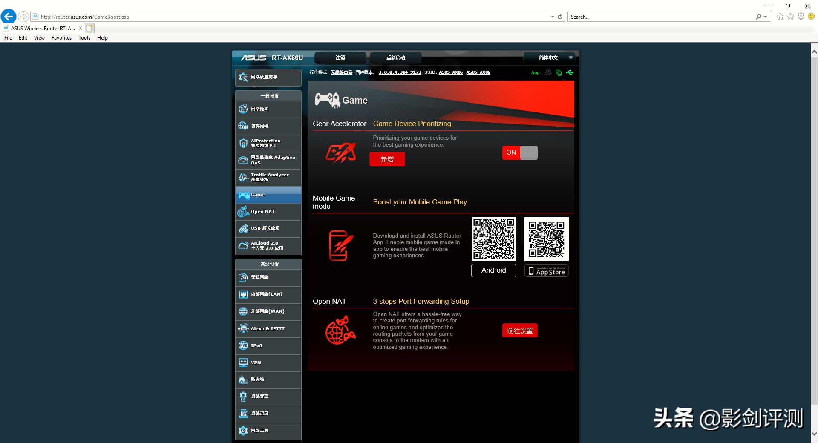This screenshot has width=818, height=443.
Task: Open browser favorites star icon
Action: click(791, 17)
